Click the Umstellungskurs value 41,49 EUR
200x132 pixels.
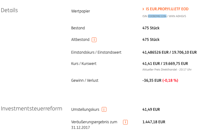(151, 110)
